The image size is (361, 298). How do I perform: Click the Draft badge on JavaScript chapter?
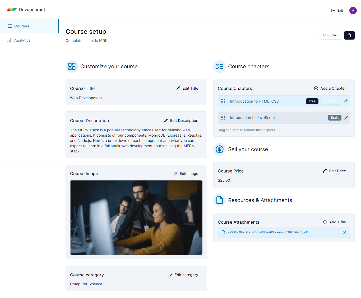(335, 118)
